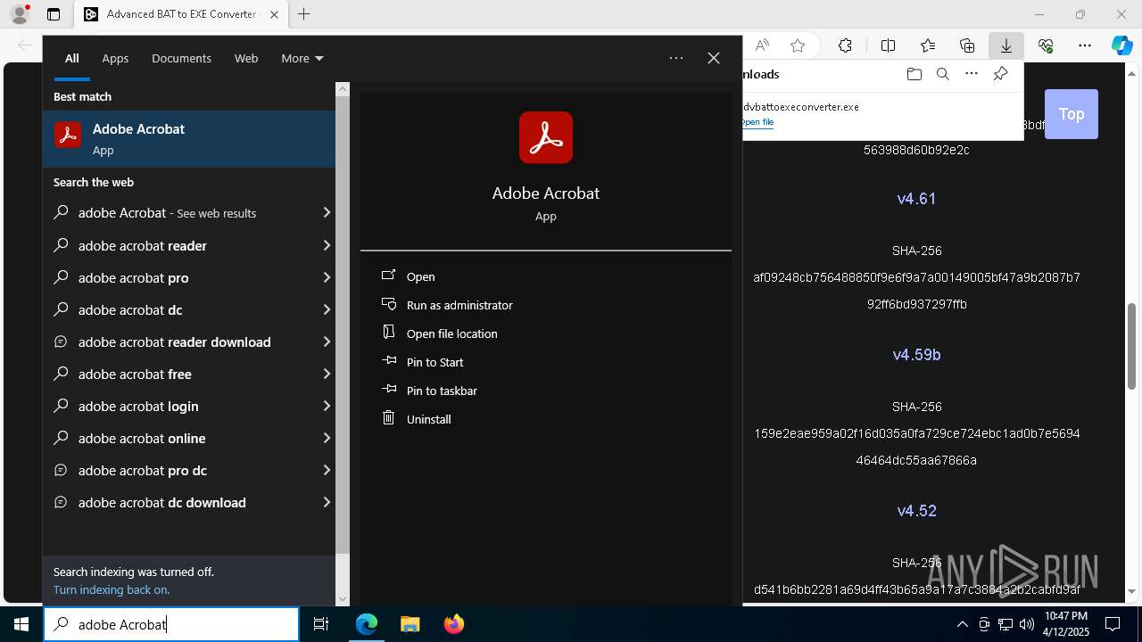Open Firefox from taskbar

454,624
